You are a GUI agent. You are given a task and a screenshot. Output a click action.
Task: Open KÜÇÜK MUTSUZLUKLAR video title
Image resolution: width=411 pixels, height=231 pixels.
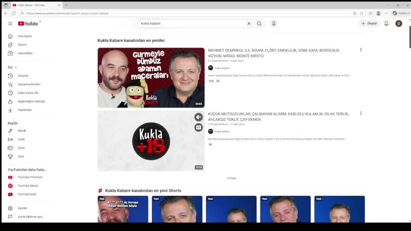[x=278, y=116]
